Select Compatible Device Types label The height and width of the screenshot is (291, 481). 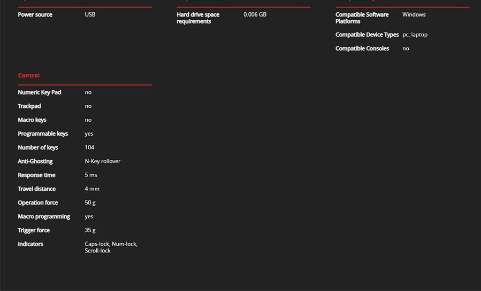367,35
